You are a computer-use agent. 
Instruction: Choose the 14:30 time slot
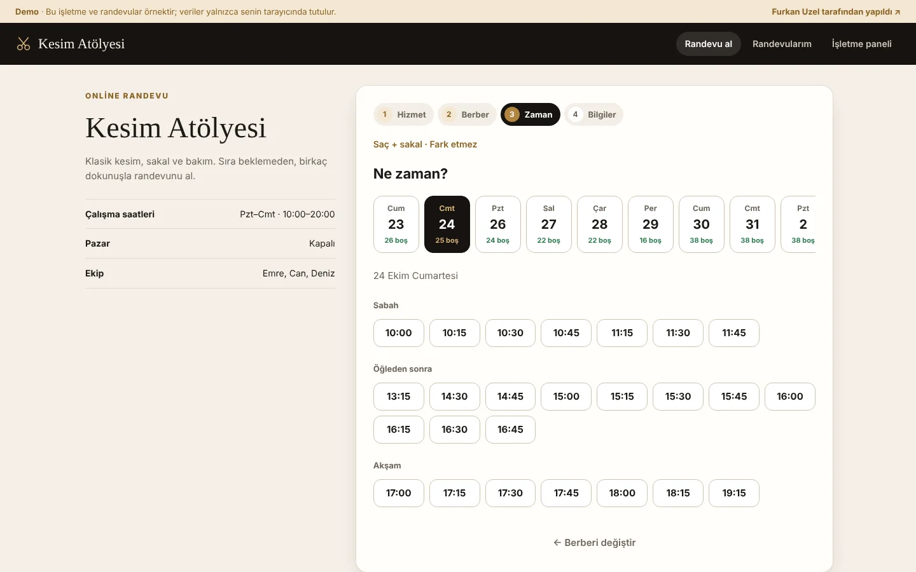(x=455, y=397)
